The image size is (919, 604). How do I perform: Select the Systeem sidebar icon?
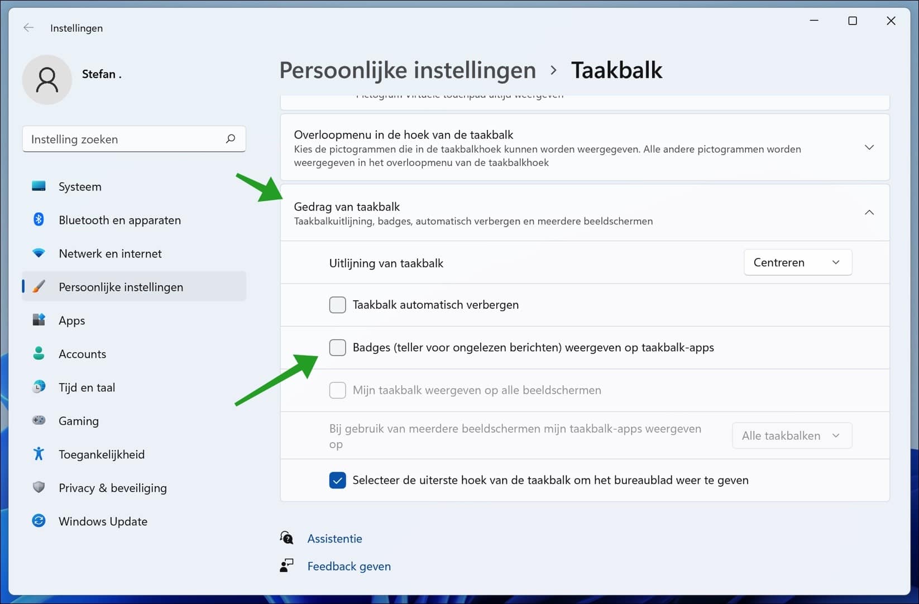pyautogui.click(x=38, y=186)
